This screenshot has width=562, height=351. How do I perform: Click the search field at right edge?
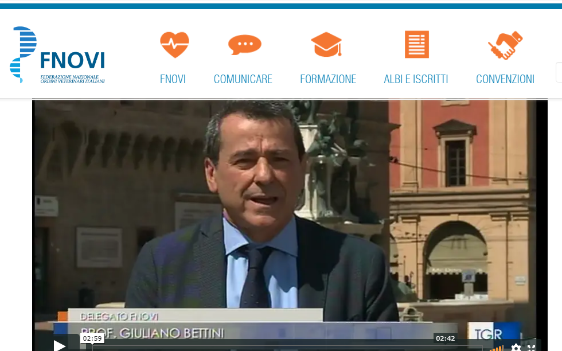[559, 72]
